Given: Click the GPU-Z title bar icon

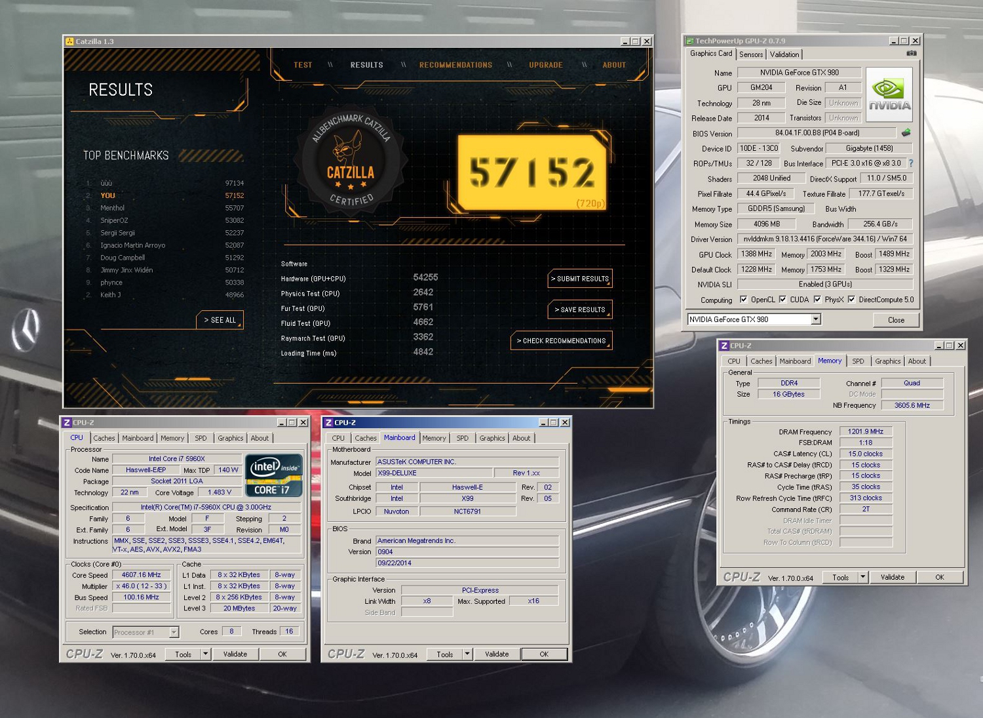Looking at the screenshot, I should (689, 41).
